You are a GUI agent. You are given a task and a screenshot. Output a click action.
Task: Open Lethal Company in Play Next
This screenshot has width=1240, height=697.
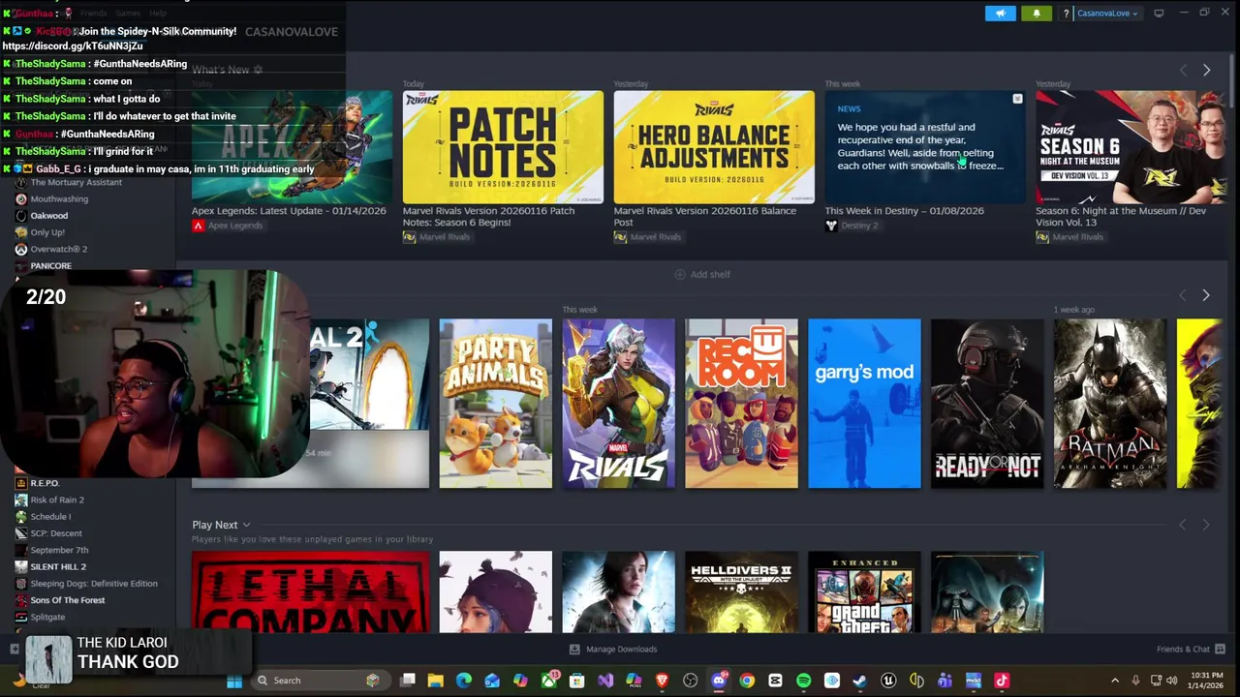(x=310, y=592)
